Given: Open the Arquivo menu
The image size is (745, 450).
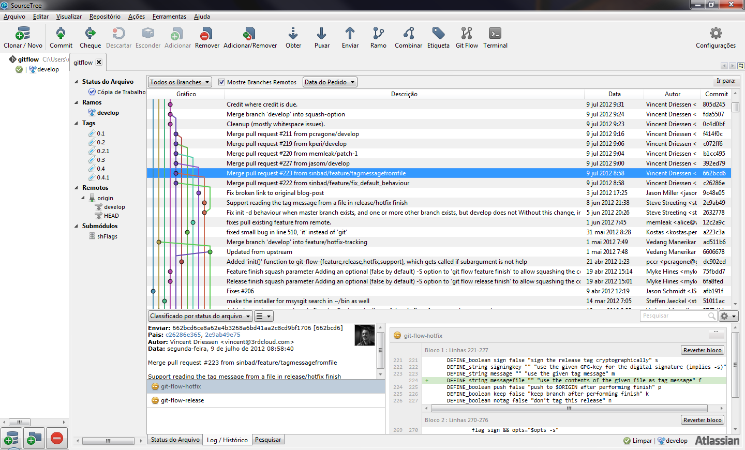Looking at the screenshot, I should point(14,17).
